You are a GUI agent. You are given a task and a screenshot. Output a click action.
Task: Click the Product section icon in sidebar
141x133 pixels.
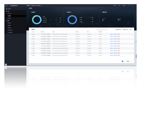pyautogui.click(x=6, y=11)
